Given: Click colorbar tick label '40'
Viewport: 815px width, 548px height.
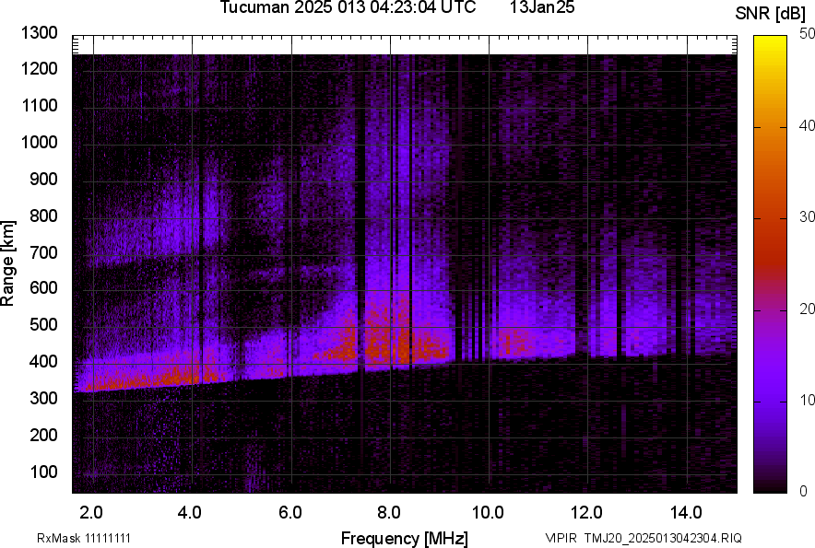Looking at the screenshot, I should point(807,125).
